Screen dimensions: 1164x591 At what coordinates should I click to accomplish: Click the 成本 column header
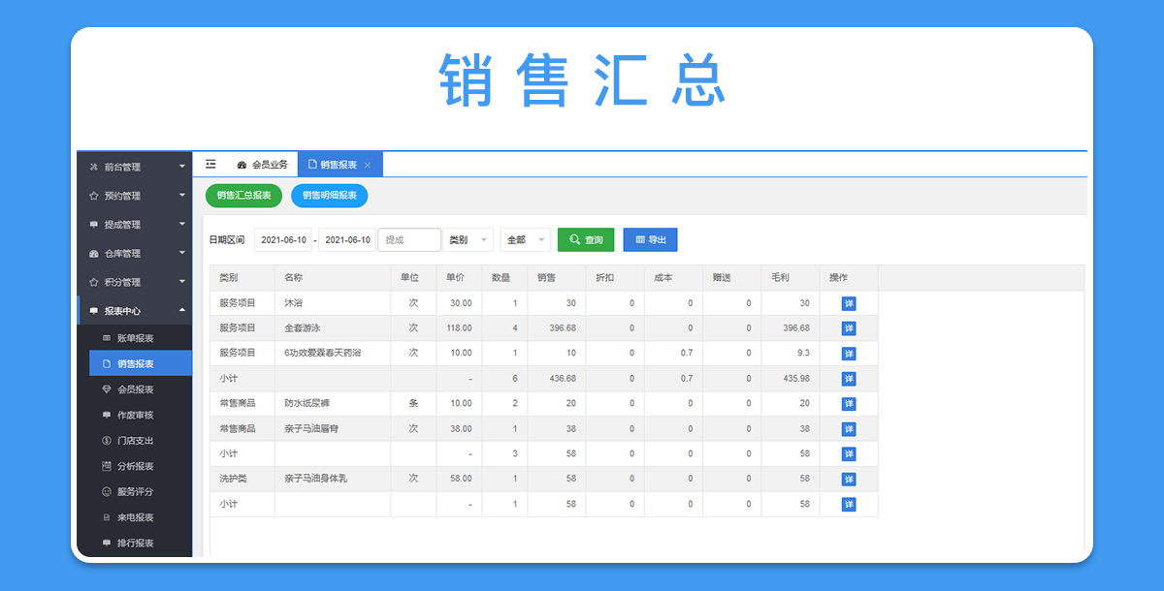click(x=673, y=278)
